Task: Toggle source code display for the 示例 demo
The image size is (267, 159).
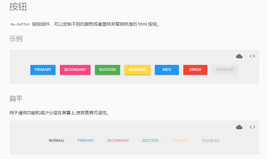Action: [252, 56]
